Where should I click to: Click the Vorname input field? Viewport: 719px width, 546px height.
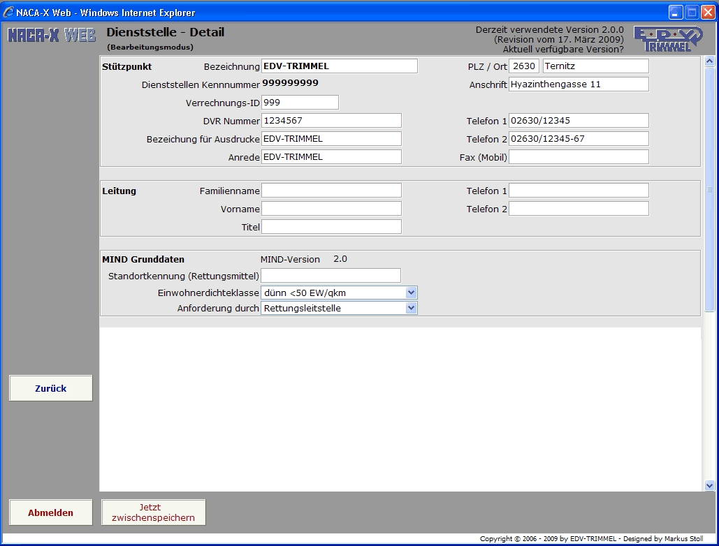click(x=331, y=208)
